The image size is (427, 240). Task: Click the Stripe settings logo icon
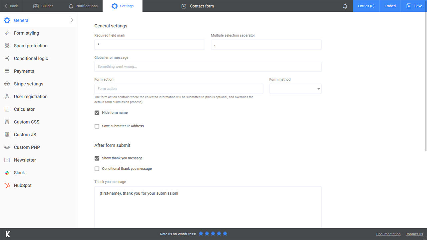pos(7,84)
